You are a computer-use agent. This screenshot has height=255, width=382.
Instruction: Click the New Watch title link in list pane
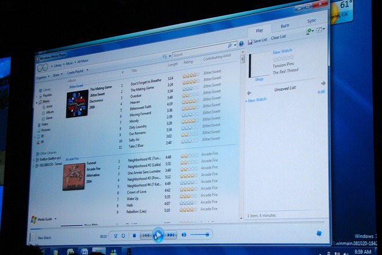click(282, 51)
